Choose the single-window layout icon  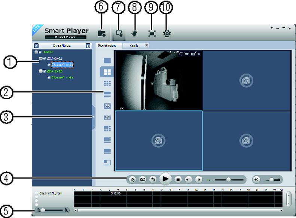107,60
